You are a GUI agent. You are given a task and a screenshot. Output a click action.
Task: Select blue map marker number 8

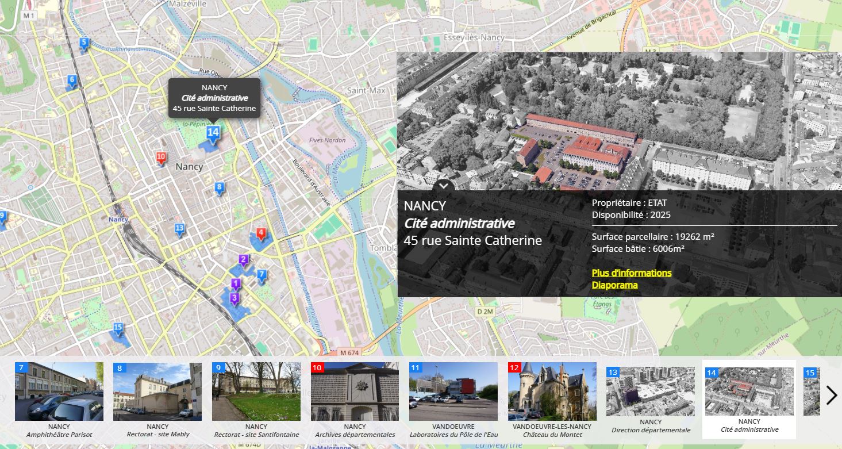tap(218, 187)
